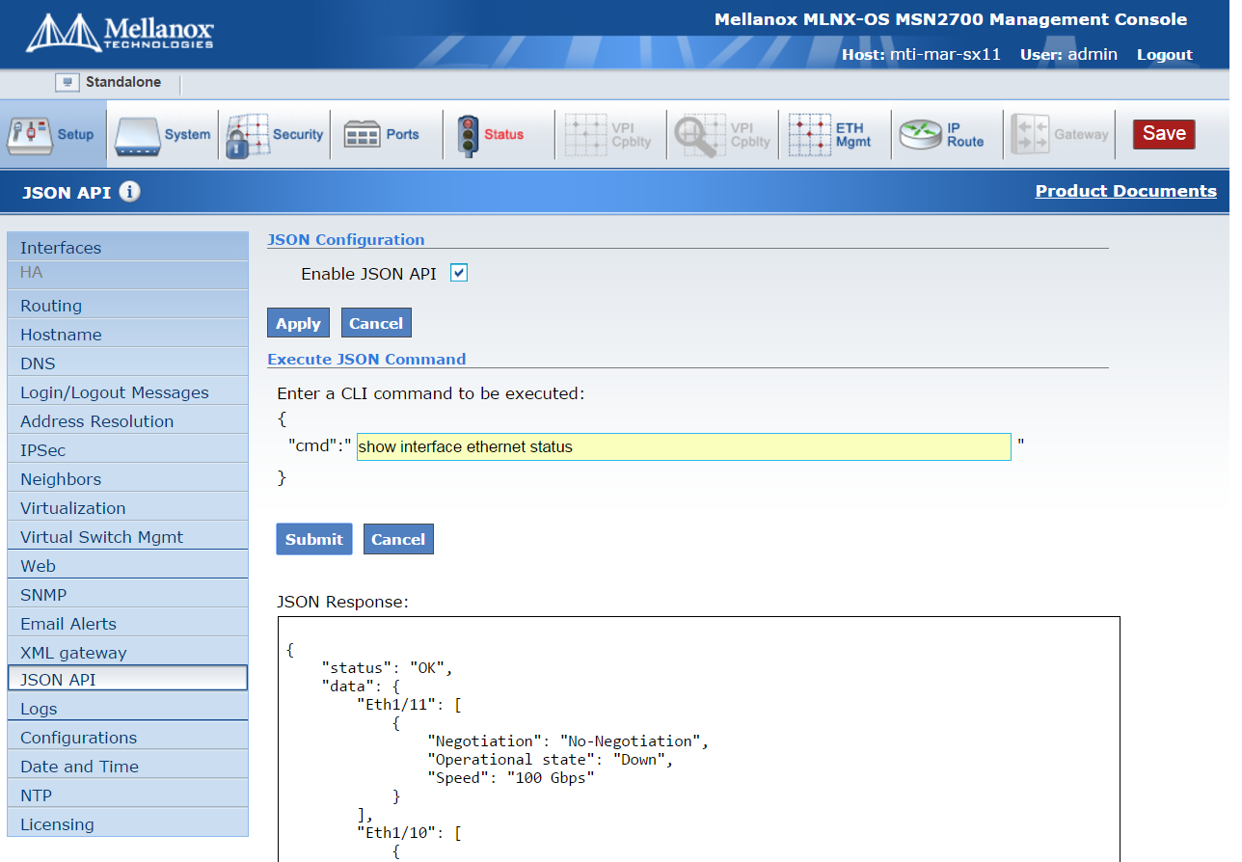Screen dimensions: 1242x862
Task: Select Address Resolution in the sidebar
Action: point(127,421)
